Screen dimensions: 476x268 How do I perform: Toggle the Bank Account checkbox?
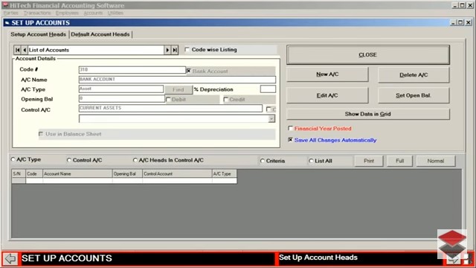tap(188, 71)
